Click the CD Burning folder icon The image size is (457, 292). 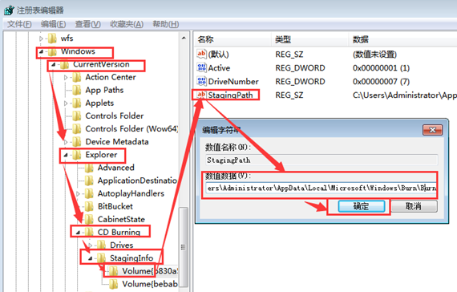point(89,232)
